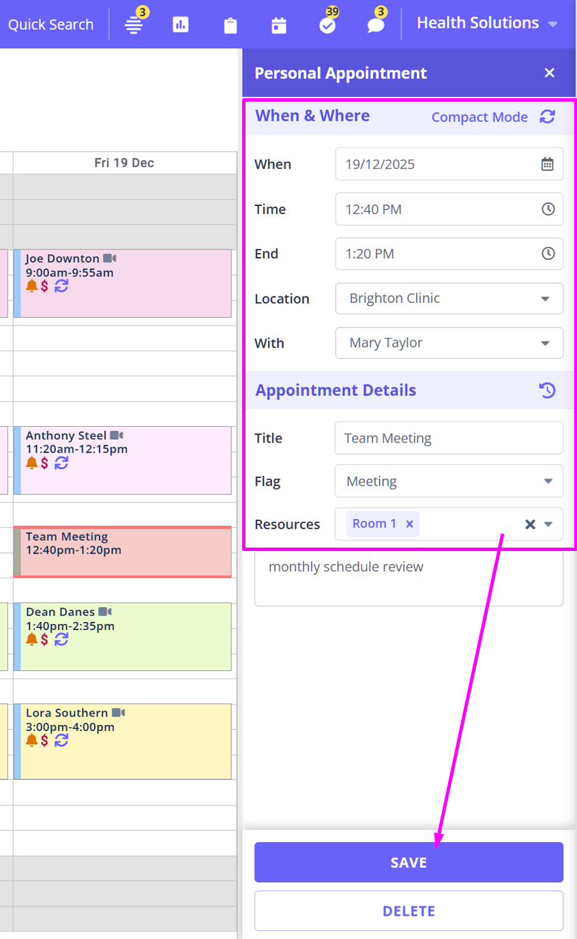577x939 pixels.
Task: Open the calendar icon in top bar
Action: [x=279, y=26]
